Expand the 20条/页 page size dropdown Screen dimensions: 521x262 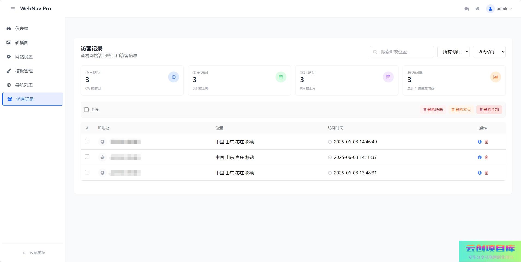coord(489,52)
